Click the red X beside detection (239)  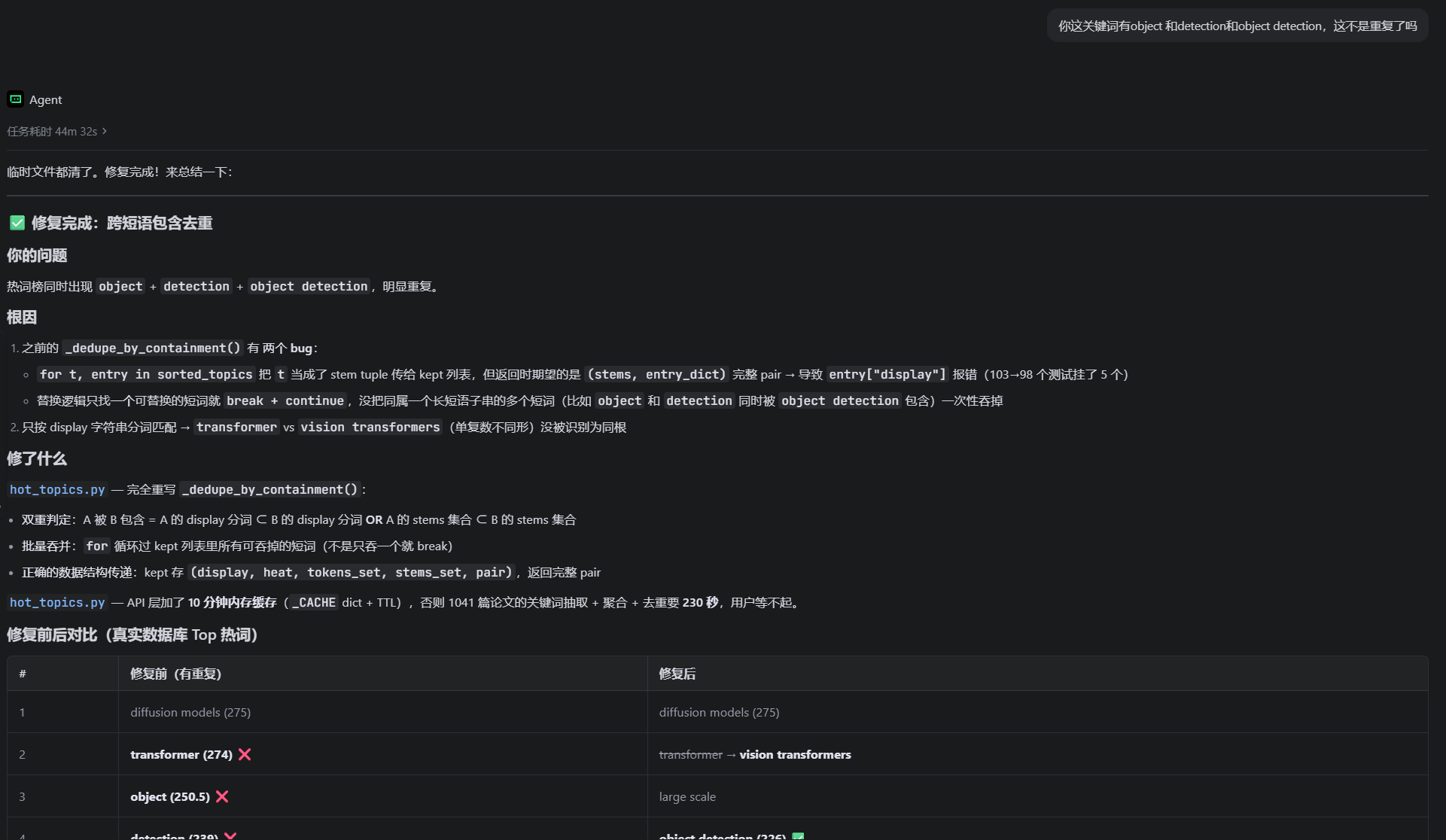(x=230, y=835)
